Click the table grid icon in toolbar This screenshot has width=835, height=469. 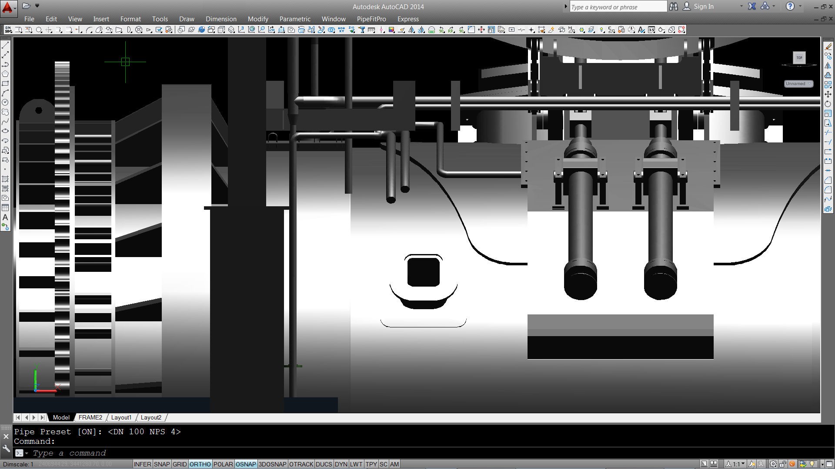(371, 30)
